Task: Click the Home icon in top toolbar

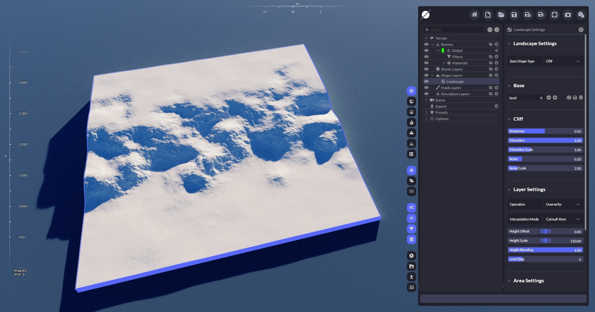Action: (x=474, y=15)
